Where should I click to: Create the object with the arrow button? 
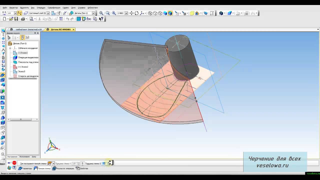pyautogui.click(x=9, y=163)
